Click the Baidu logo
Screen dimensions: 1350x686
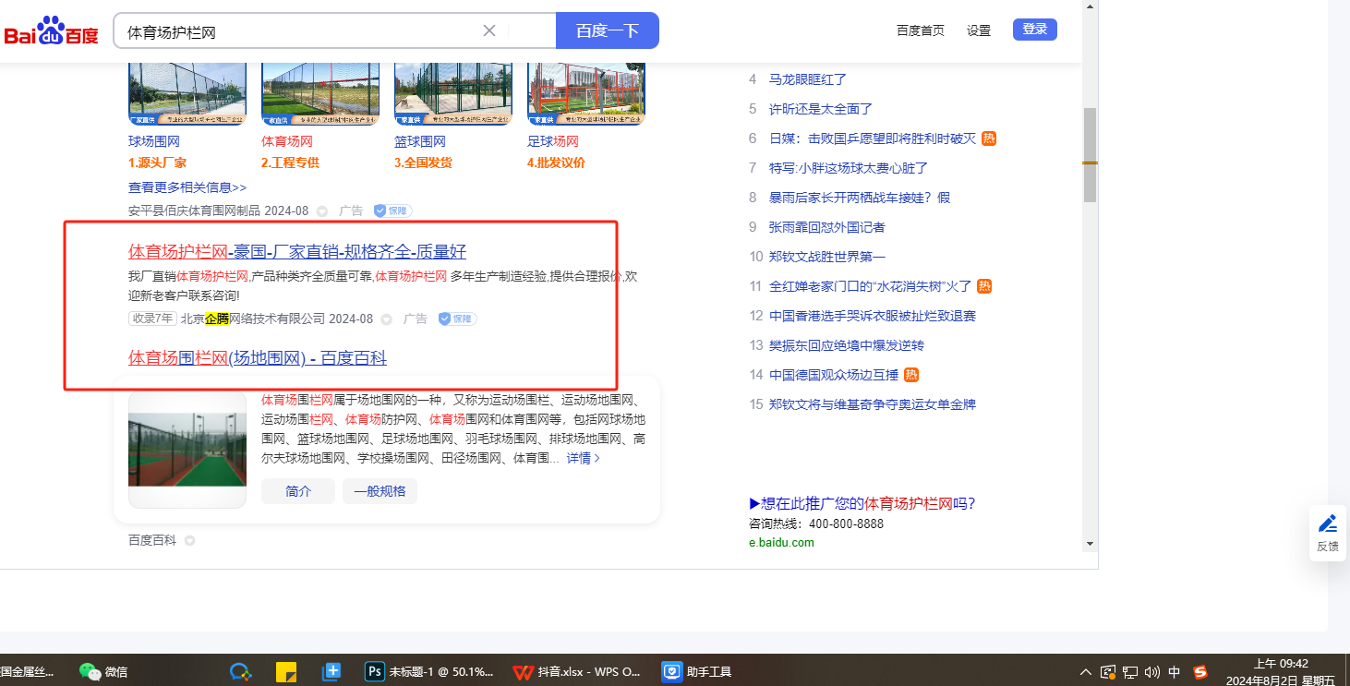click(51, 31)
